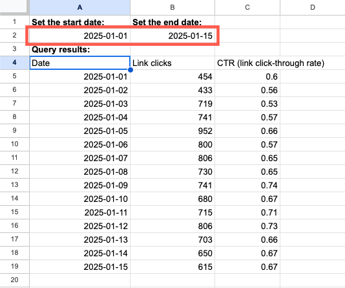Screen dimensions: 345x288
Task: Click link clicks value 650
Action: (x=172, y=253)
